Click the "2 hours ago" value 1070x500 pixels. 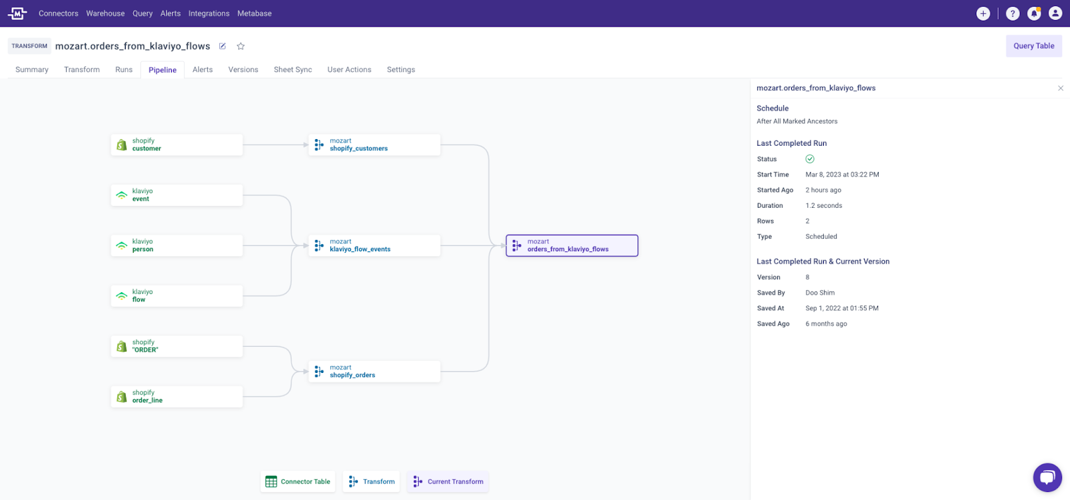823,191
